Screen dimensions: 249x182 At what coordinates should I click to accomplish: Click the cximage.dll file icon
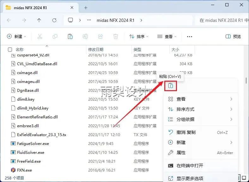13,72
